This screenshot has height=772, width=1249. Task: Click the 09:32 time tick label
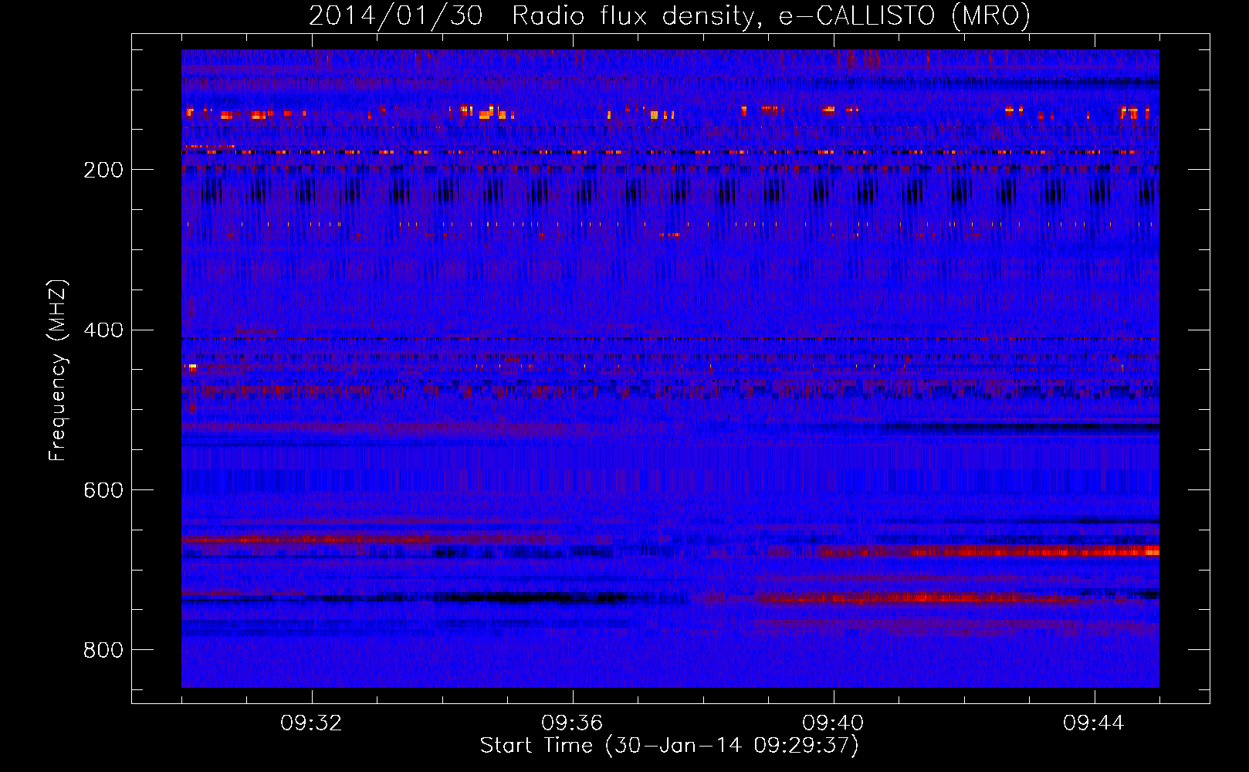pos(311,723)
